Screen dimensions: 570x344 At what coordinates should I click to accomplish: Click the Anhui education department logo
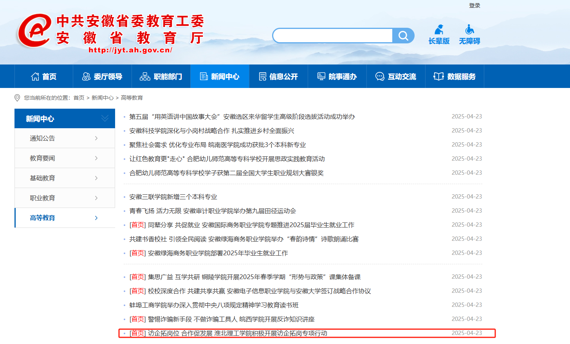(x=34, y=30)
